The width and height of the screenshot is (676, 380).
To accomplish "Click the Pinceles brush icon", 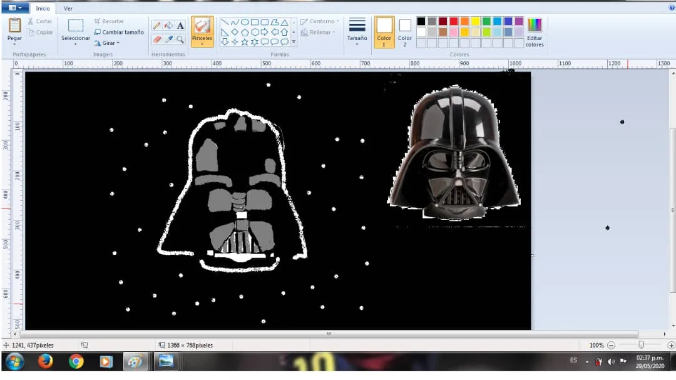I will pos(202,26).
